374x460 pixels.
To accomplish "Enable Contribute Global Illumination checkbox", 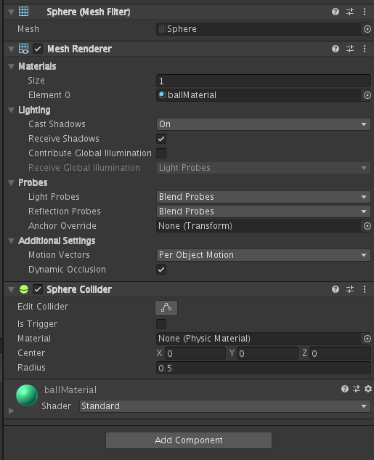I will click(x=161, y=153).
